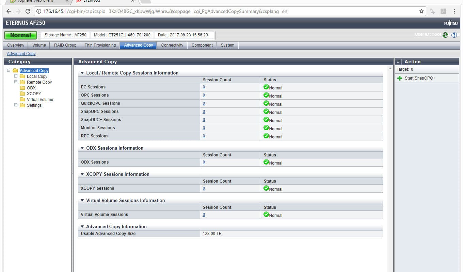Open the Monitor Sessions count link
This screenshot has height=272, width=463.
pos(204,128)
